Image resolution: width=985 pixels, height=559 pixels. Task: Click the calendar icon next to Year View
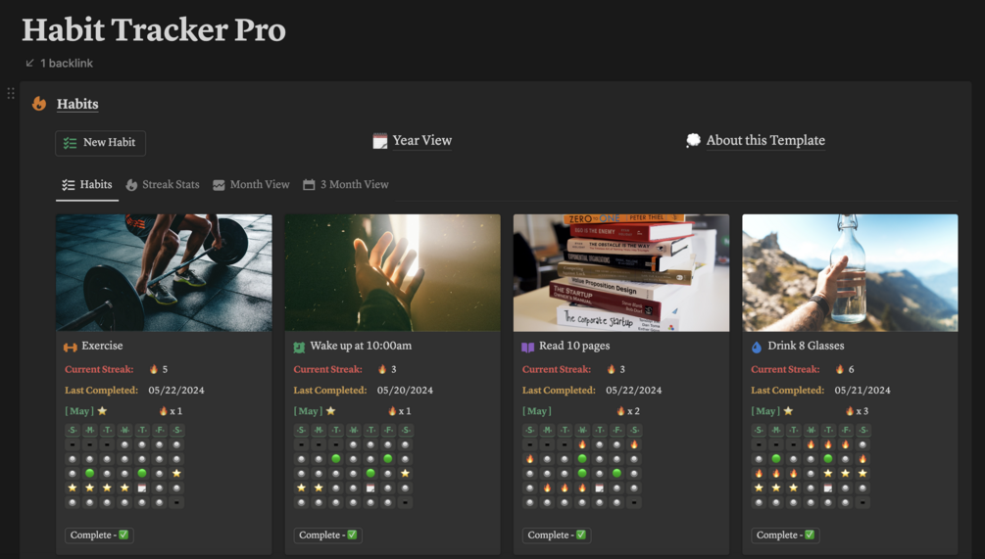pyautogui.click(x=380, y=141)
